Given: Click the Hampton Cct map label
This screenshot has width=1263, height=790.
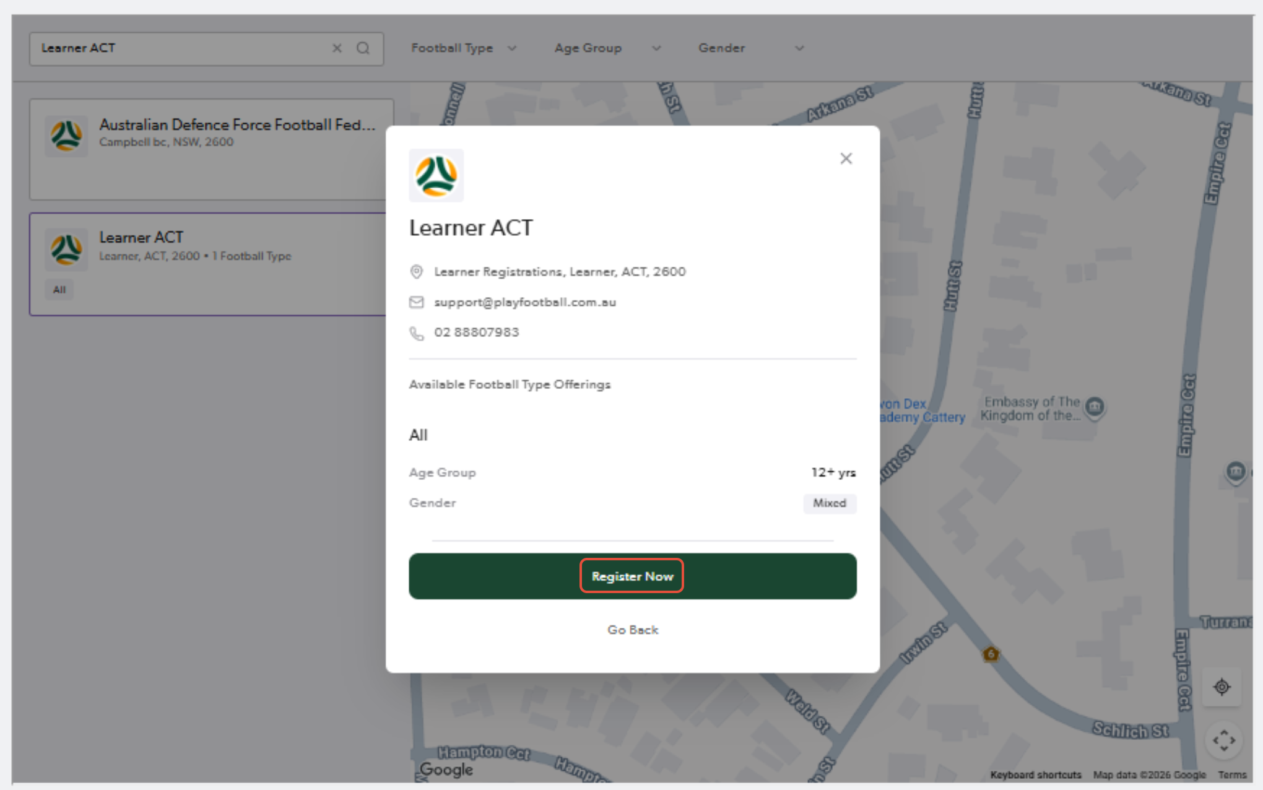Looking at the screenshot, I should point(484,752).
